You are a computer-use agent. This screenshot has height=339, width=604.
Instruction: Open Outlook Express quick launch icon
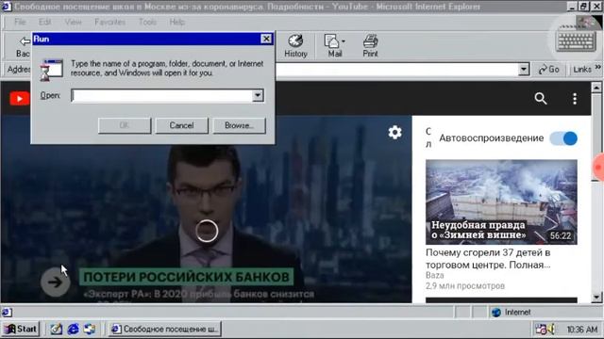[x=90, y=329]
